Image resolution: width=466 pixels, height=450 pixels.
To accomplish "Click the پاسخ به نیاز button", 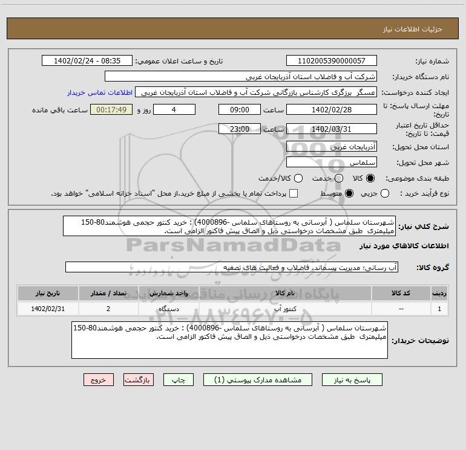I will [x=352, y=380].
